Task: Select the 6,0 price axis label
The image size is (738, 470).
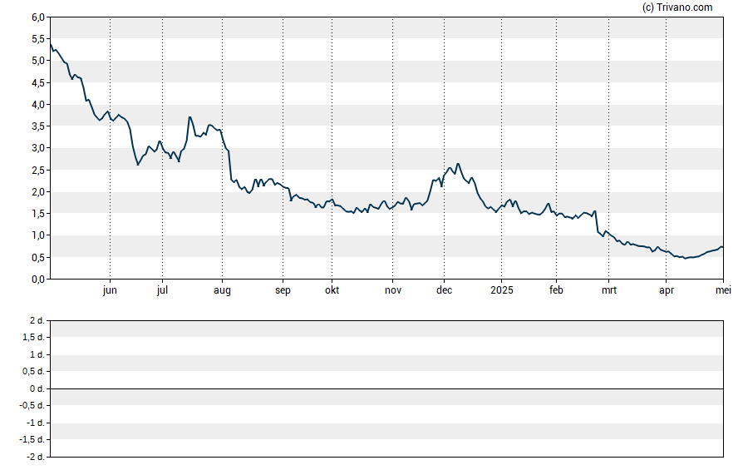Action: coord(38,17)
